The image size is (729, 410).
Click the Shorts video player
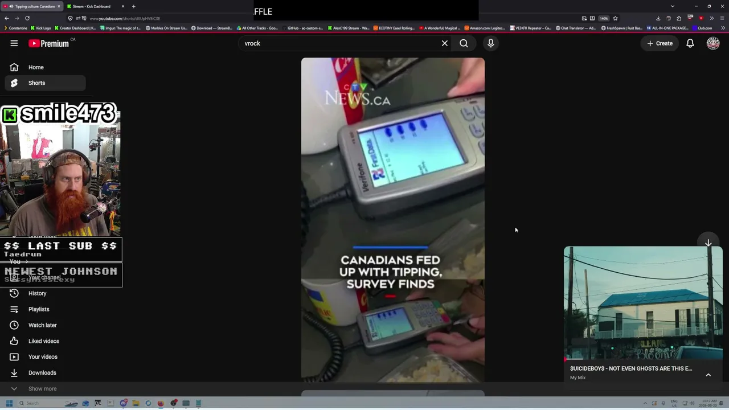point(393,220)
